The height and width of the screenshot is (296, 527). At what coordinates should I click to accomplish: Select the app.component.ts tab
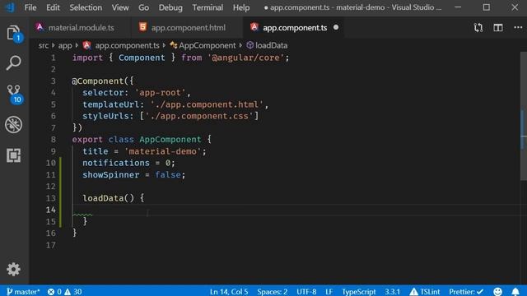[295, 27]
